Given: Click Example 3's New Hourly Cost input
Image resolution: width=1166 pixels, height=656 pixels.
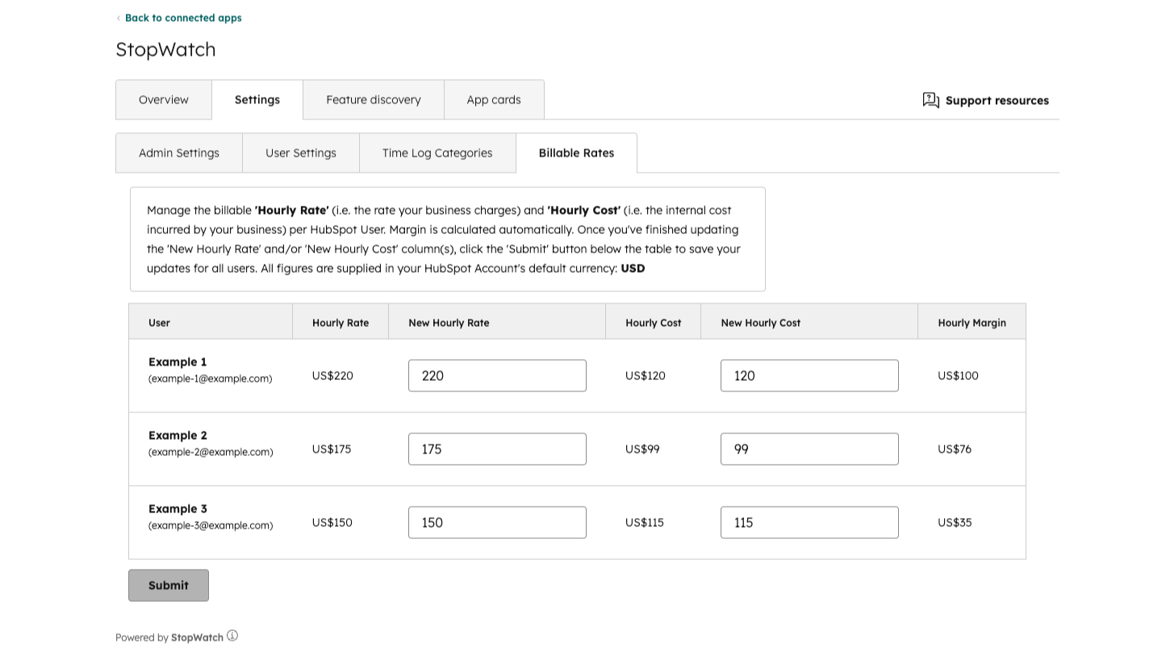Looking at the screenshot, I should pyautogui.click(x=809, y=522).
